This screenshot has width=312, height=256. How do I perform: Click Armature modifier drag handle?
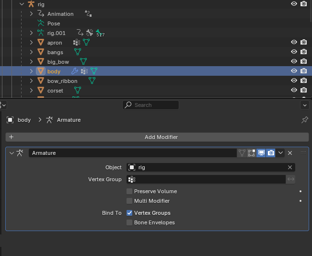click(303, 152)
